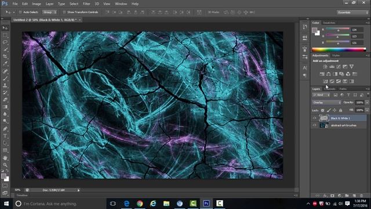This screenshot has width=371, height=209.
Task: Select the Eyedropper tool
Action: [x=5, y=63]
